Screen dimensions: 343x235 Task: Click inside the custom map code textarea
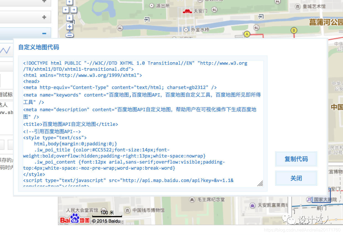(143, 123)
